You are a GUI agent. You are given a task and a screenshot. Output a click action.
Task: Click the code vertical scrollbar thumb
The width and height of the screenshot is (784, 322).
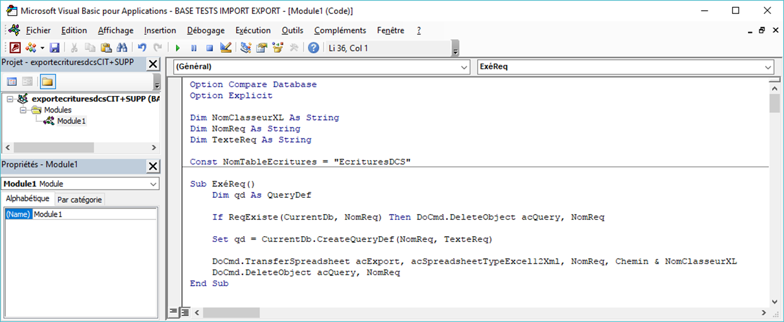click(775, 103)
